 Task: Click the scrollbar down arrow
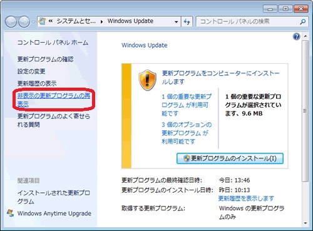[305, 223]
